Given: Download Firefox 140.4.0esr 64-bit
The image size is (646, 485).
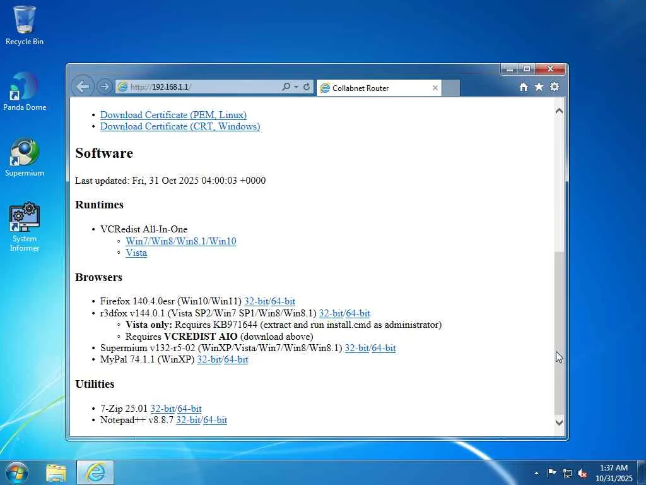Looking at the screenshot, I should [283, 301].
